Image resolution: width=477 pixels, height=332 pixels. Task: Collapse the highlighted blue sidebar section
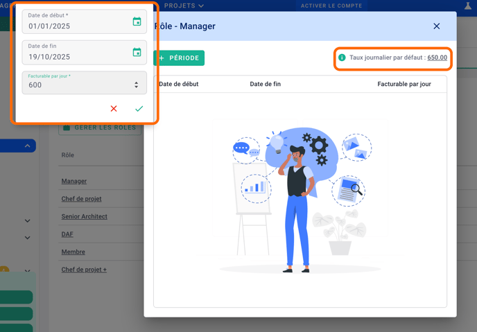point(27,146)
